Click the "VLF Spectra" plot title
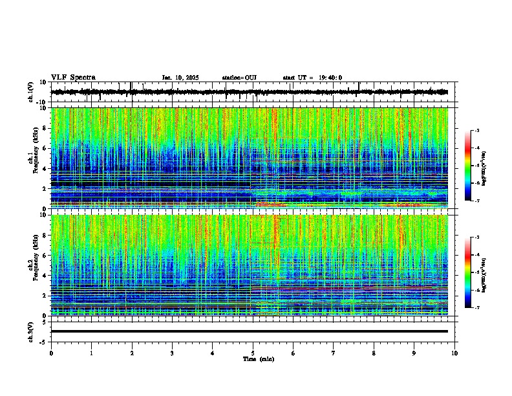The image size is (512, 396). pos(73,78)
